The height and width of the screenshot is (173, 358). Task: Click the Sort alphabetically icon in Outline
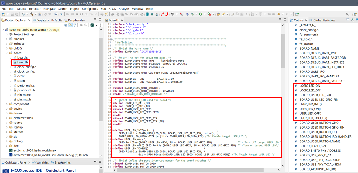[353, 20]
